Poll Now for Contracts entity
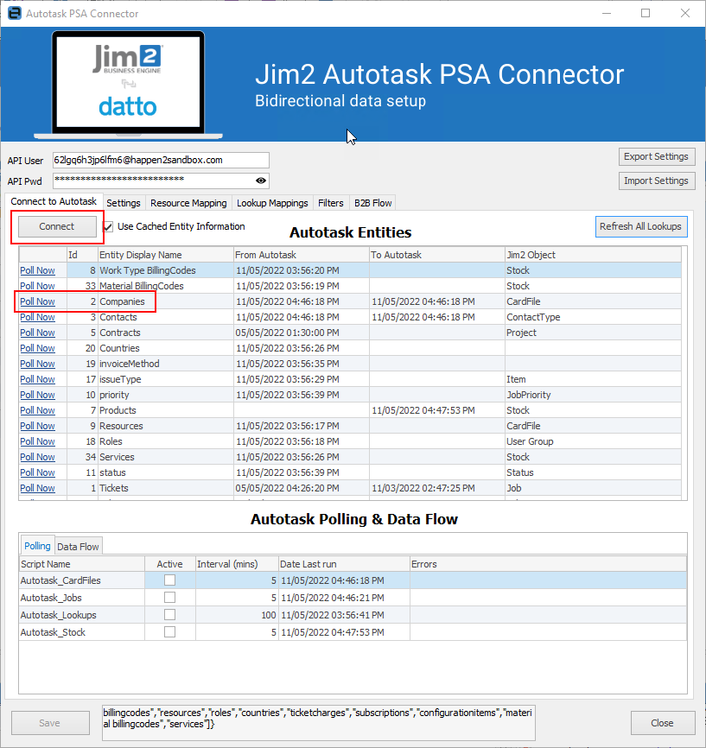The height and width of the screenshot is (748, 706). pos(37,333)
